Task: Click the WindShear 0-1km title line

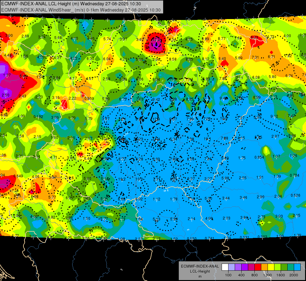Action: click(x=81, y=10)
